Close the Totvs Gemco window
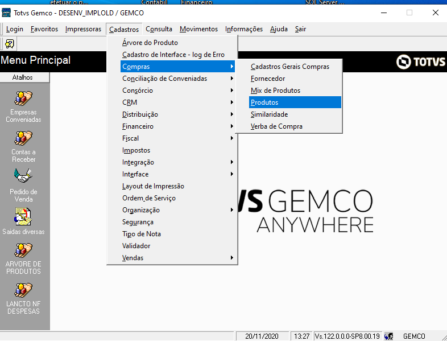The width and height of the screenshot is (447, 341). click(435, 13)
